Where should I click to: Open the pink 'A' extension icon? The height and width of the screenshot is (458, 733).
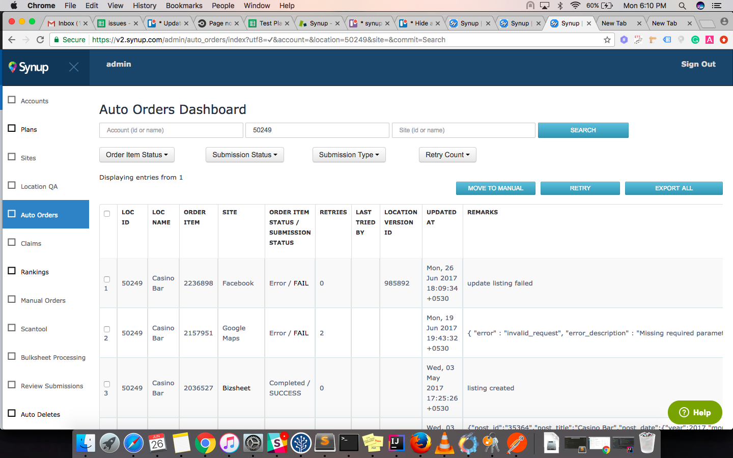[x=709, y=40]
